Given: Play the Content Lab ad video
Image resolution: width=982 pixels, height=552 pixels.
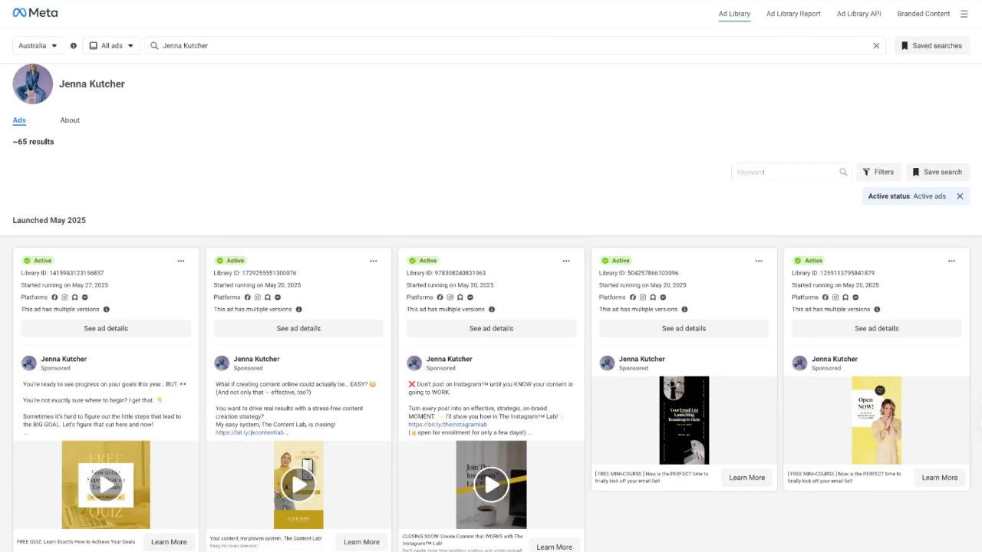Looking at the screenshot, I should click(298, 485).
